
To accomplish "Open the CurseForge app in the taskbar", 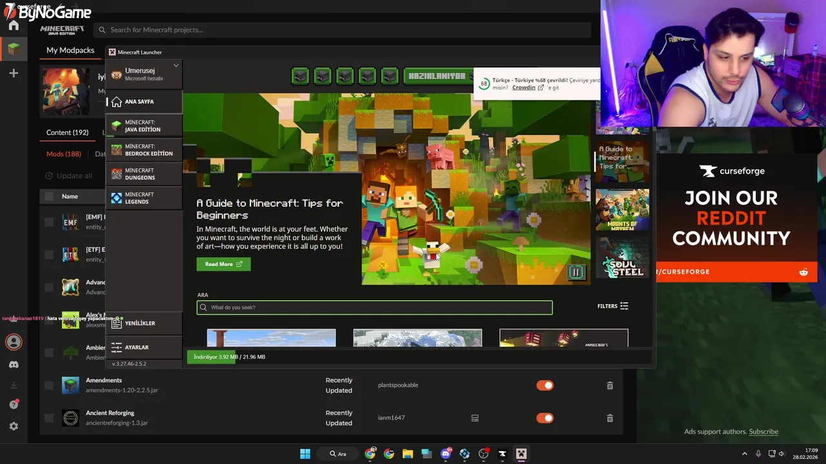I will (x=502, y=454).
